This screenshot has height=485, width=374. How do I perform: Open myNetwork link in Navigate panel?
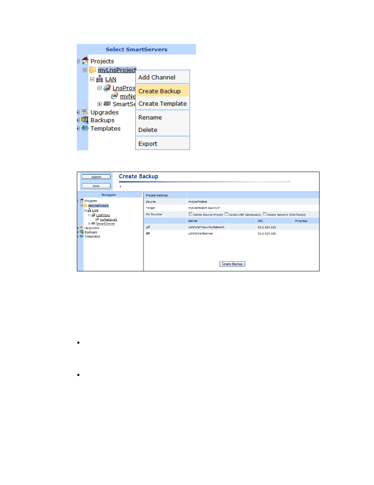(x=109, y=219)
